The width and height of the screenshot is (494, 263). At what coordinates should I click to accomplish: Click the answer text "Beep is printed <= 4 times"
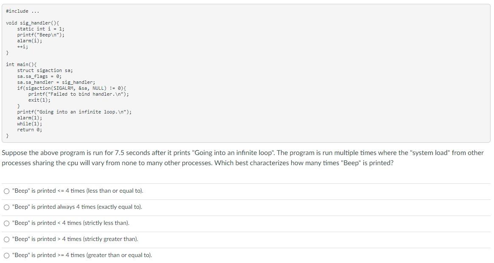[x=78, y=191]
